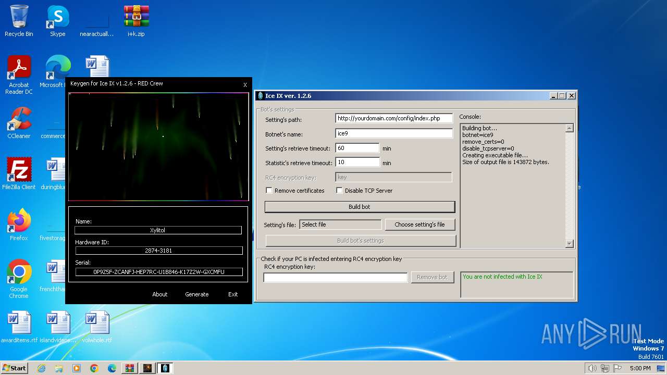Click the infection status message box
Image resolution: width=667 pixels, height=375 pixels.
tap(516, 284)
